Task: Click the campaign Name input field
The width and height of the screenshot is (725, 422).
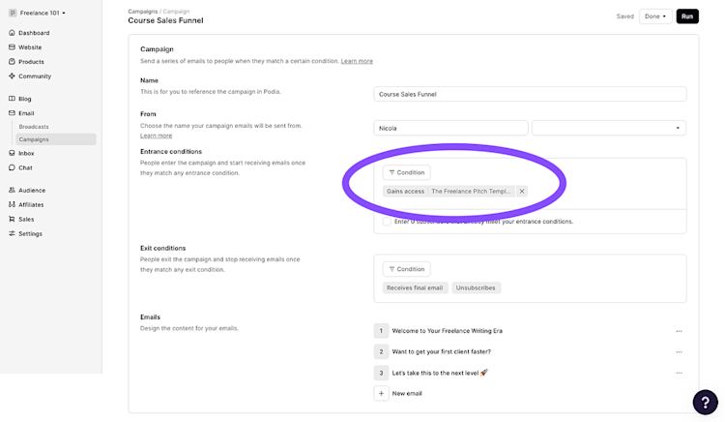Action: 530,95
